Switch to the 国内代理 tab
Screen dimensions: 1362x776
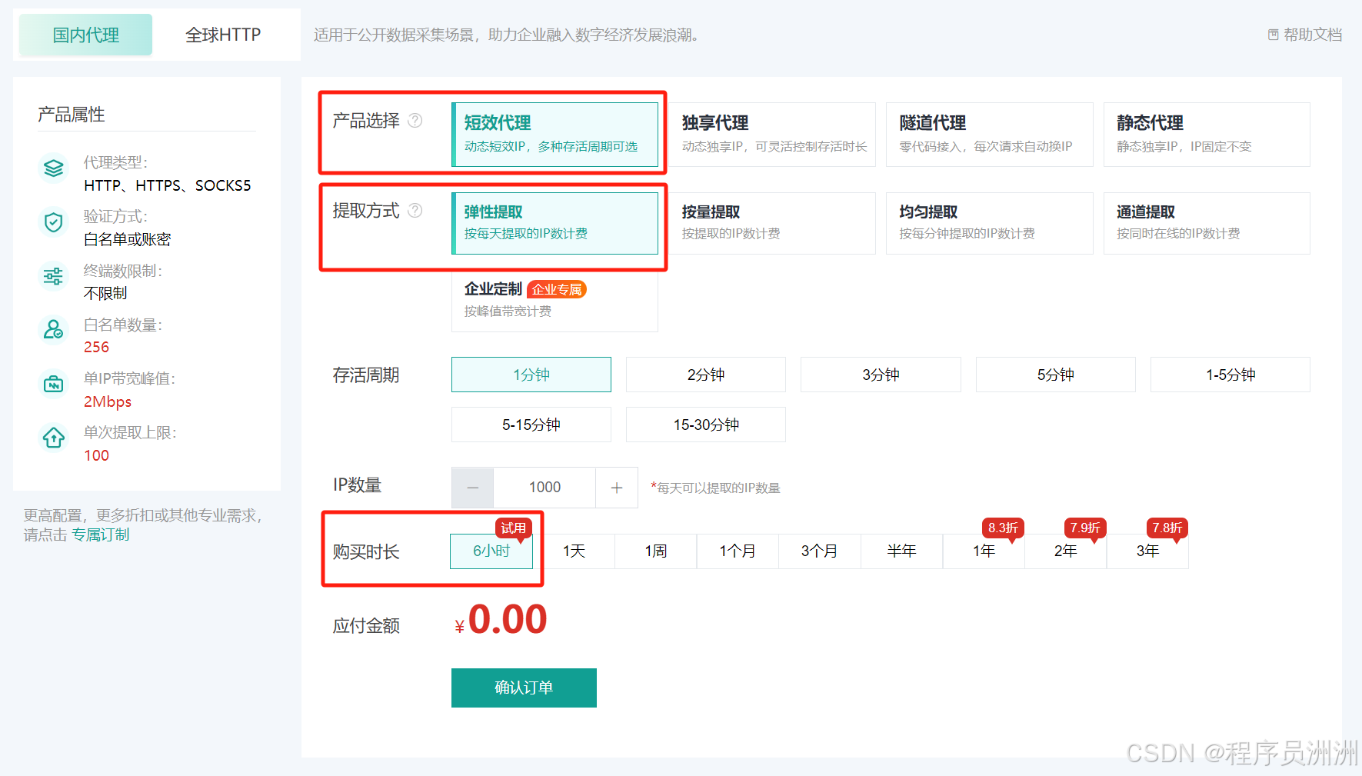(85, 35)
